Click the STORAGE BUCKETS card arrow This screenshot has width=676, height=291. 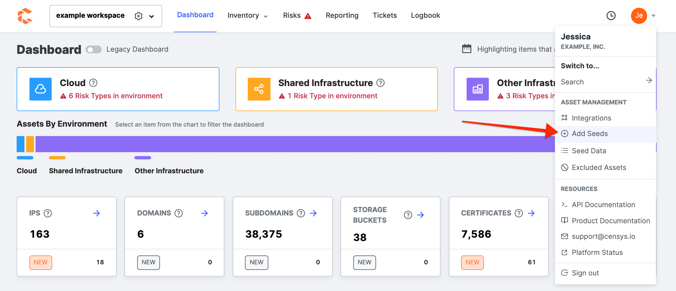click(x=420, y=215)
